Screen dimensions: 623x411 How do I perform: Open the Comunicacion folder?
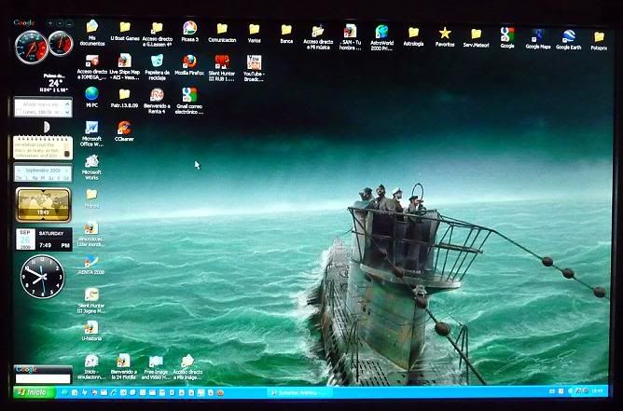[222, 33]
